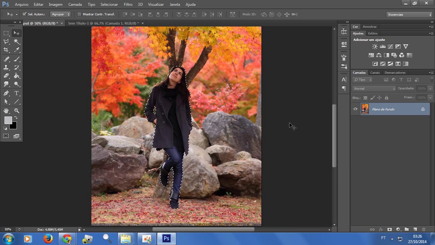Screen dimensions: 435x245
Task: Switch to the Estilos tab
Action: 372,33
